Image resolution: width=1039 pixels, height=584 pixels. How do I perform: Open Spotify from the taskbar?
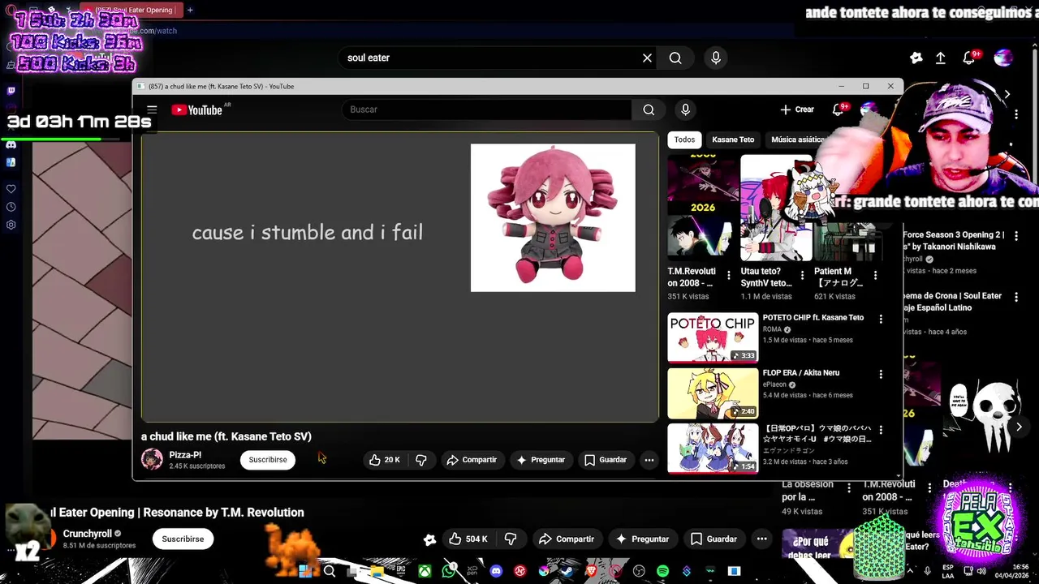click(x=662, y=571)
